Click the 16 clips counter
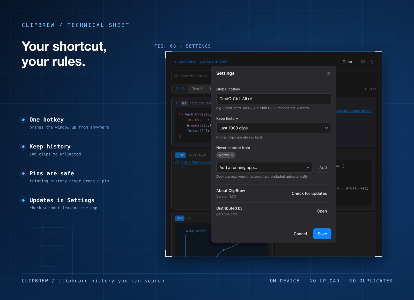 (x=370, y=89)
